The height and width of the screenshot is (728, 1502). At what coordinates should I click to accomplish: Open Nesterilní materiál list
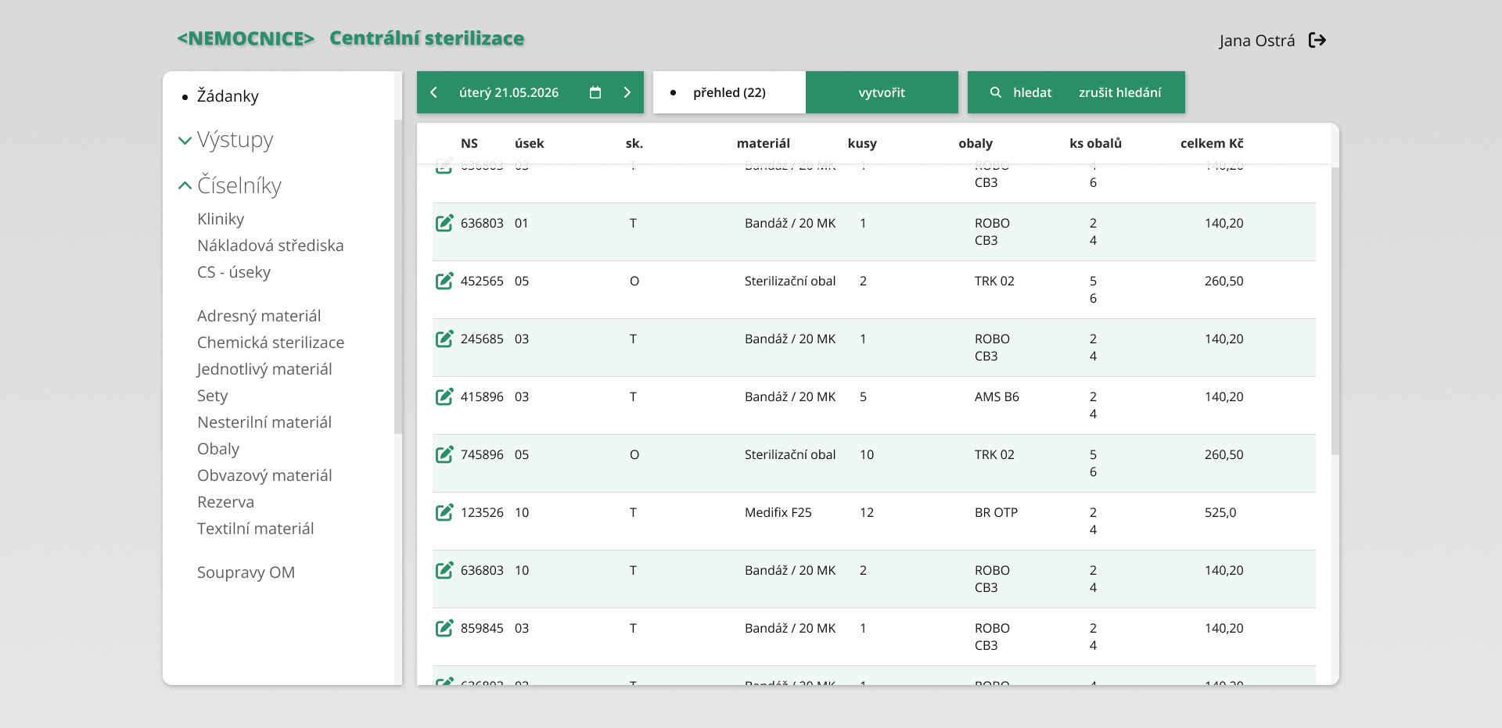coord(264,422)
